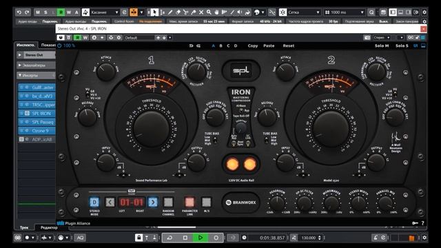Open plugin settings key icon
Viewport: 441px width, 248px height.
[x=415, y=223]
